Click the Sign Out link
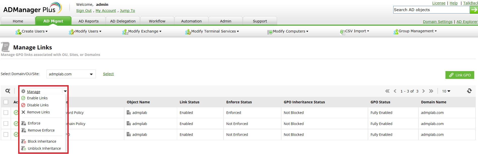The image size is (478, 154). [84, 11]
